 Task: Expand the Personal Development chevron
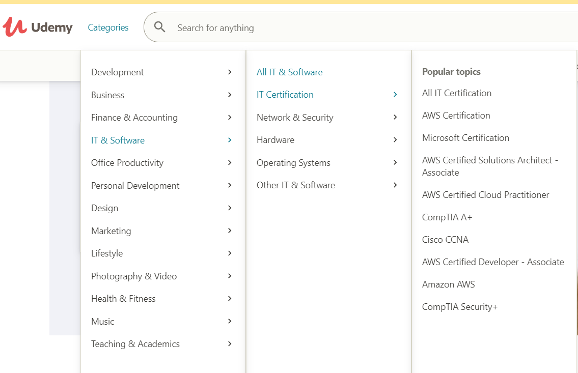point(230,185)
